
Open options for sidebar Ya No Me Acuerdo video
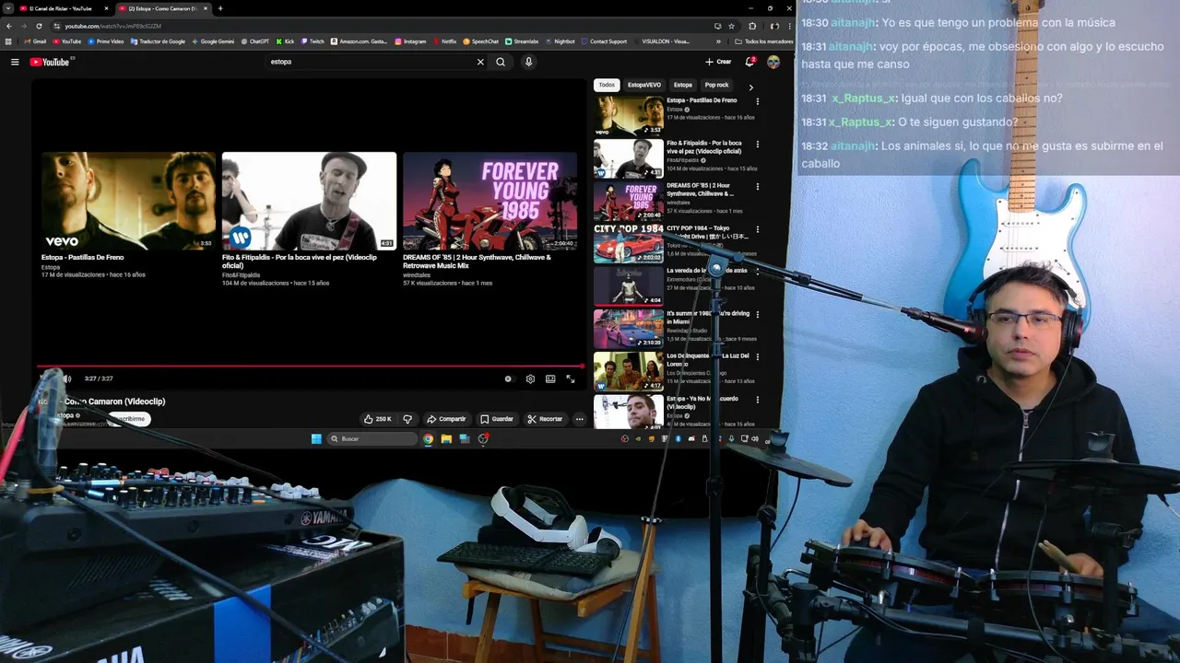point(758,400)
